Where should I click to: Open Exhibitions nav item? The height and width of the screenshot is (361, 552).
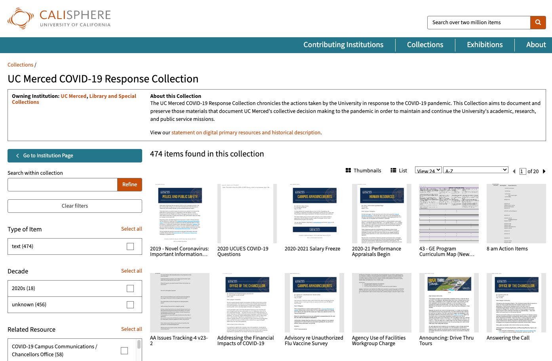(485, 45)
